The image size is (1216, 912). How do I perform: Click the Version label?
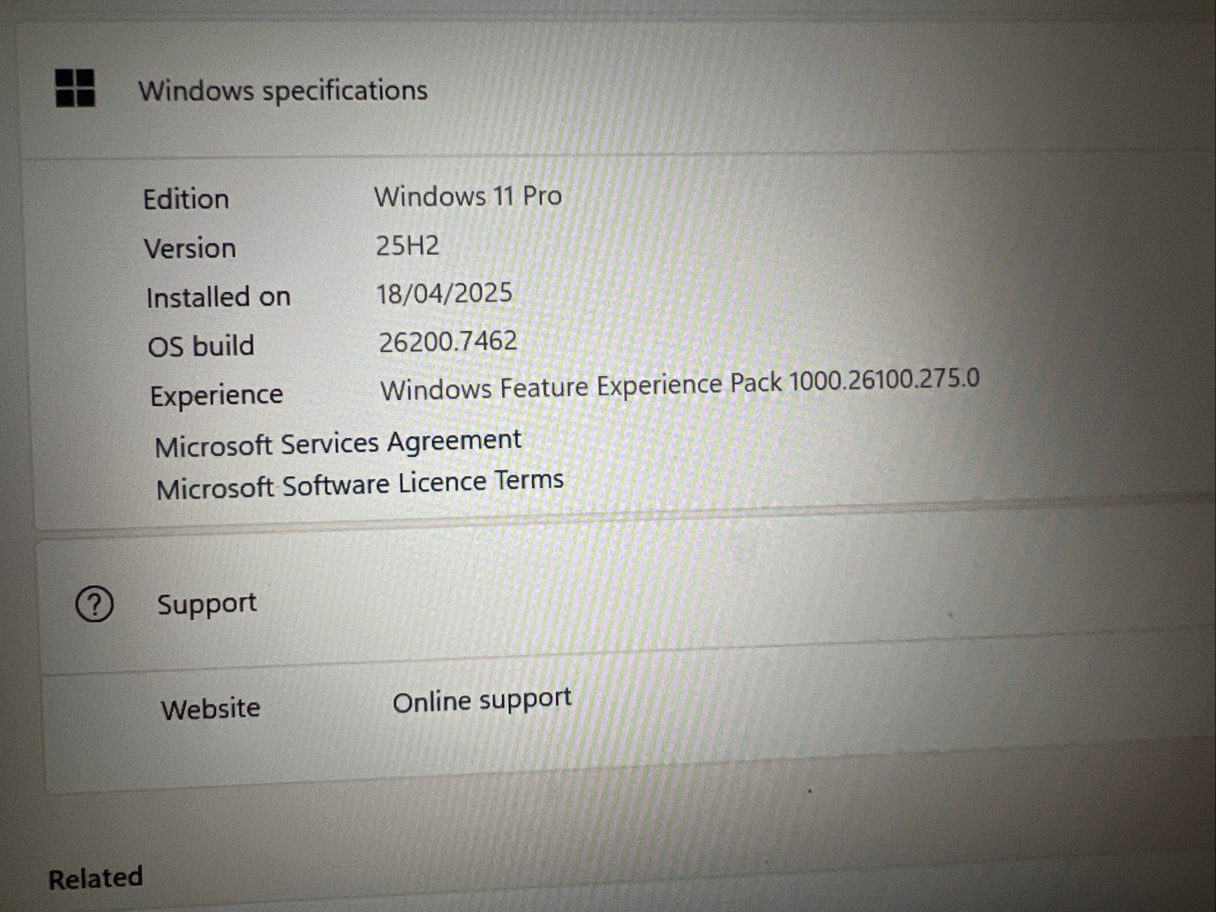point(190,249)
